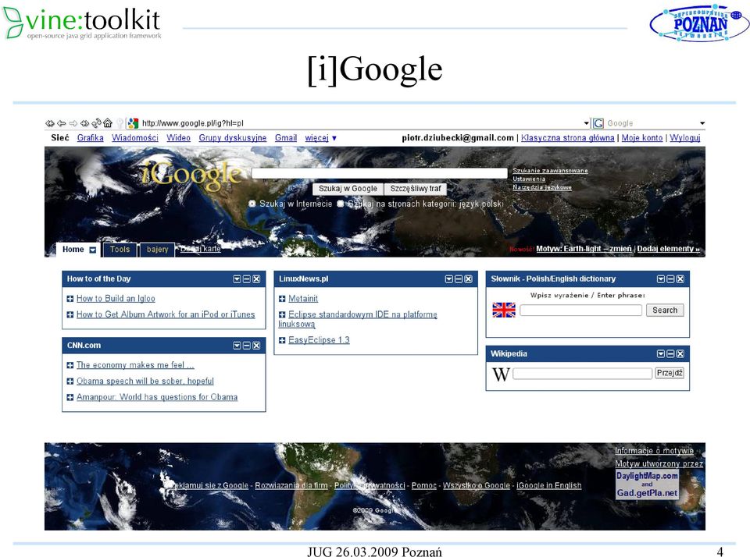Select 'Szukaj w Internecie' radio button
The image size is (750, 557).
point(252,204)
